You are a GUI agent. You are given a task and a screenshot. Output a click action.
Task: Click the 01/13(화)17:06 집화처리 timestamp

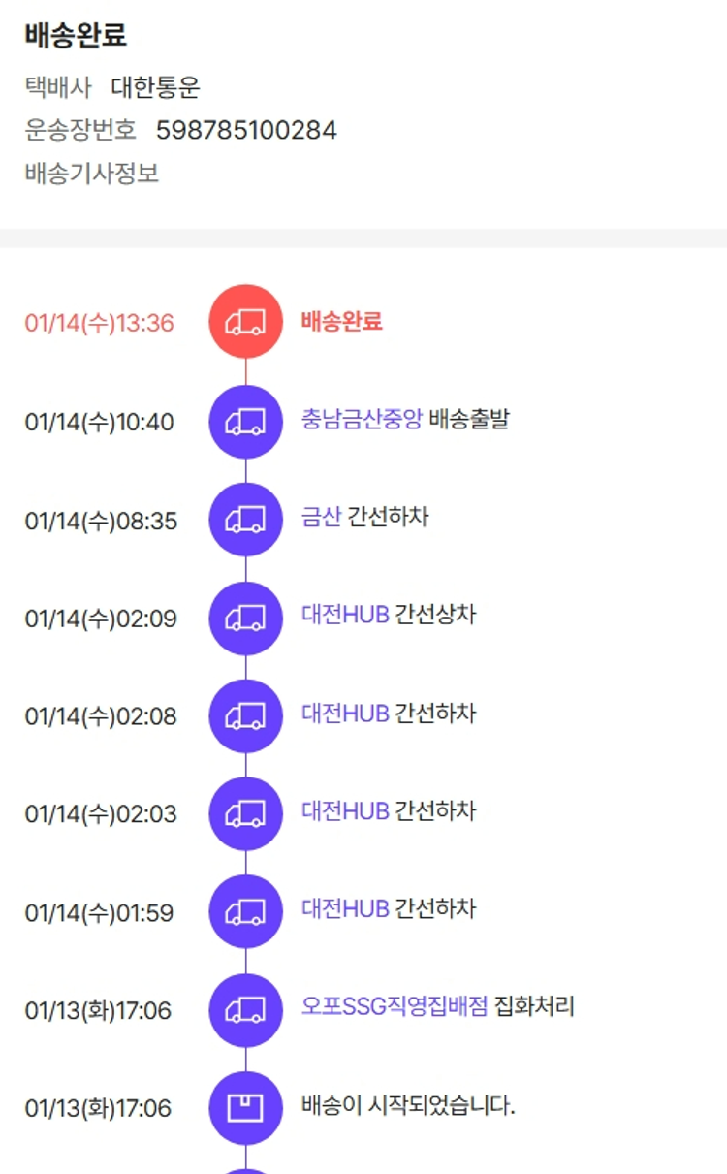pyautogui.click(x=98, y=1011)
